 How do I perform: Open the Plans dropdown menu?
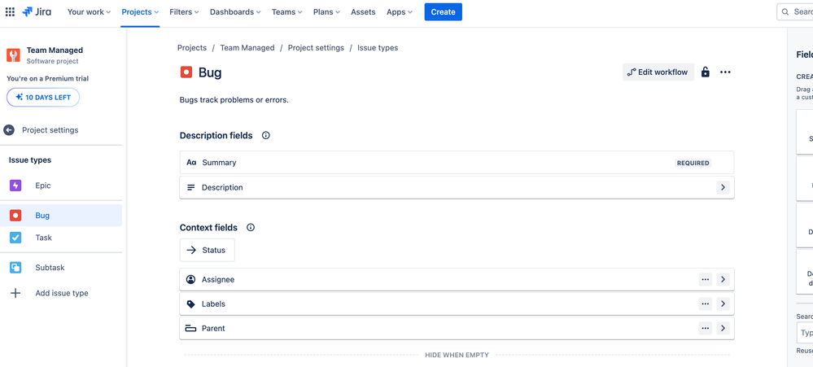click(x=326, y=12)
